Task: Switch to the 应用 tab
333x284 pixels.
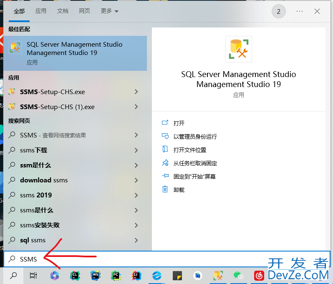Action: [41, 11]
